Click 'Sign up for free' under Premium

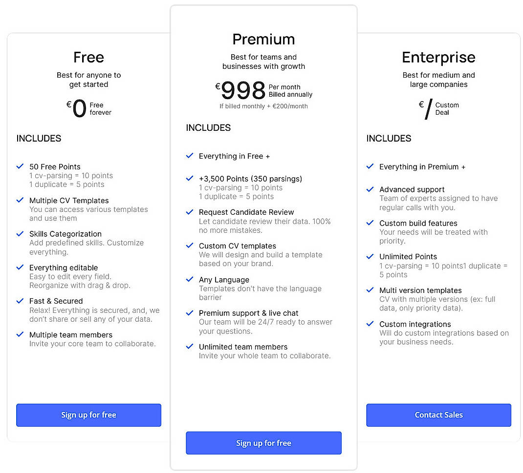tap(263, 443)
